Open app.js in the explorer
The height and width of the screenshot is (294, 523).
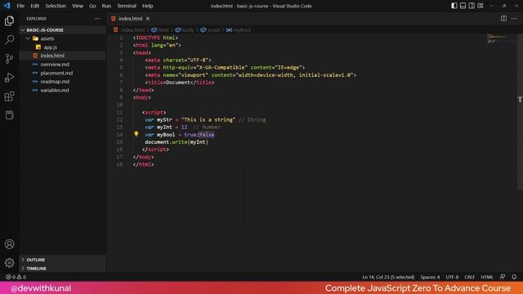62,47
